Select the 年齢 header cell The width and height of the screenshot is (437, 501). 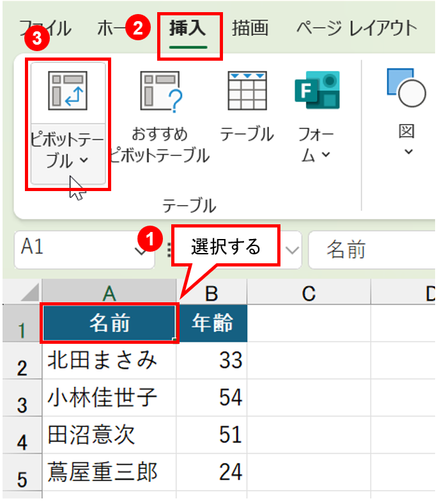[x=212, y=323]
